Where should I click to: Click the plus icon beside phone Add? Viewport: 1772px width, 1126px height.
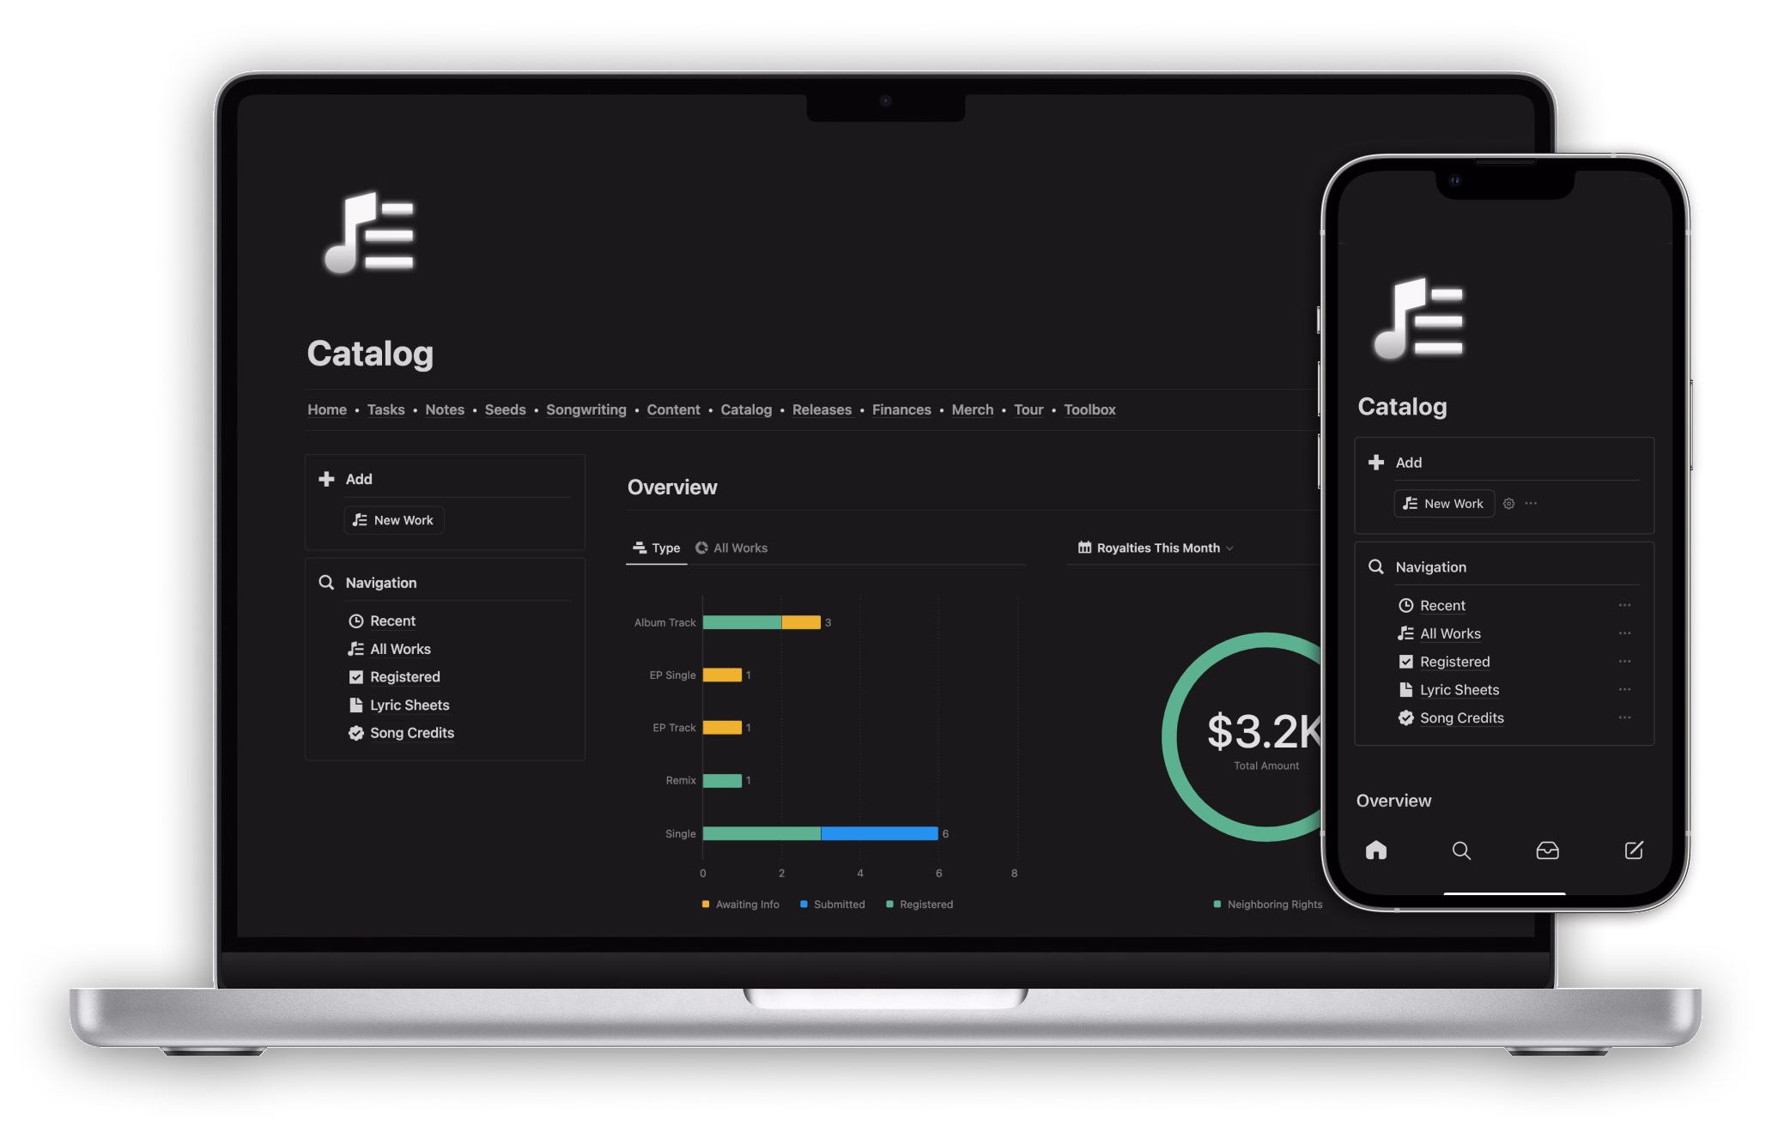(x=1376, y=463)
